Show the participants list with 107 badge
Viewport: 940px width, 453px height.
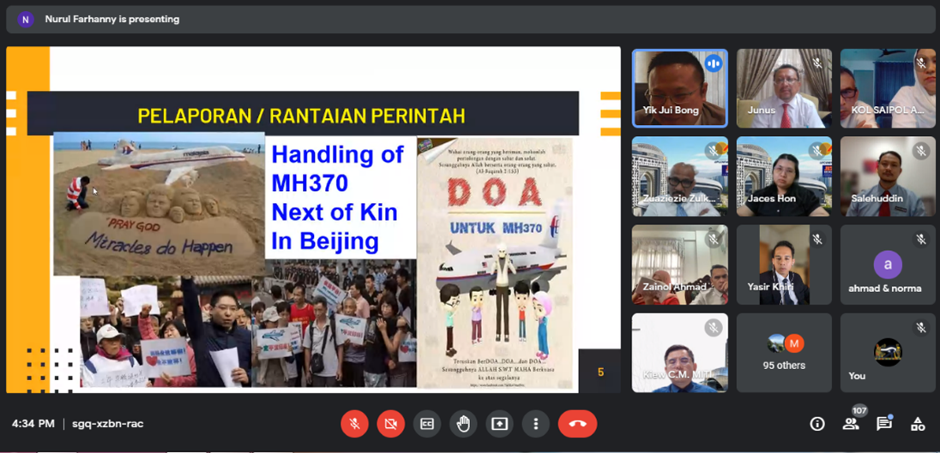coord(851,423)
